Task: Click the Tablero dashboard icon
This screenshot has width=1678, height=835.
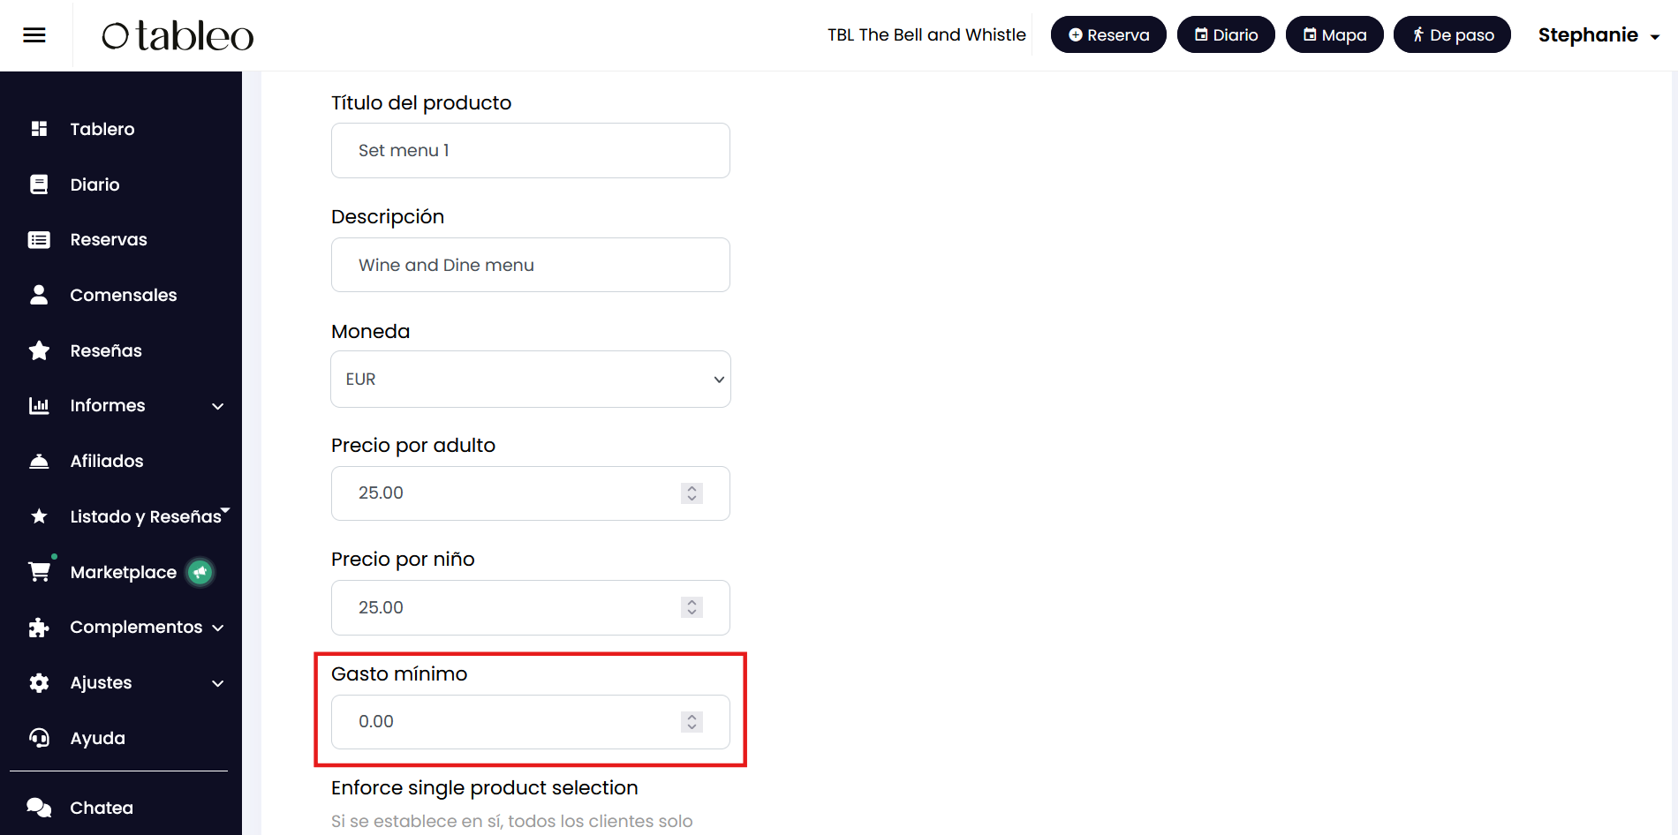Action: 39,129
